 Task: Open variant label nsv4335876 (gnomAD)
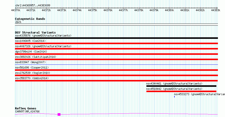click(x=43, y=36)
